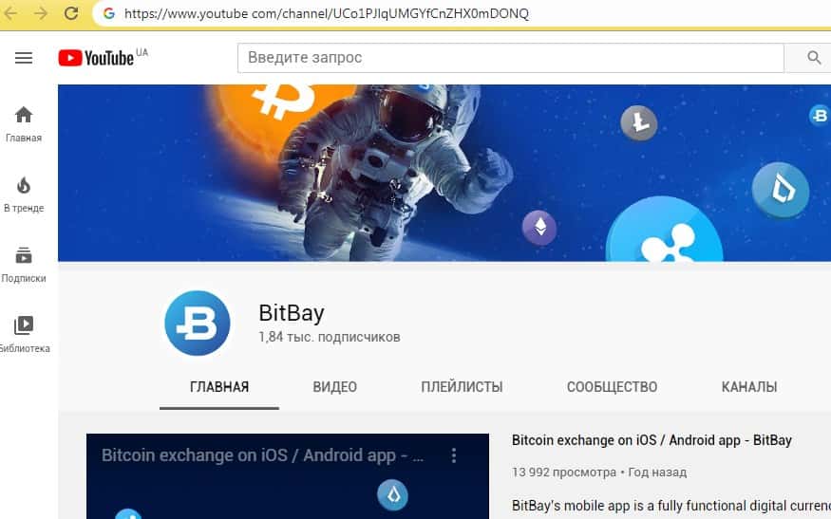This screenshot has height=519, width=831.
Task: Click the YouTube logo
Action: pos(96,58)
